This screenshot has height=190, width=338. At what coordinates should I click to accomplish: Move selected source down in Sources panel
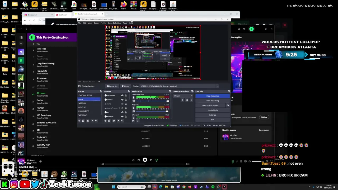[122, 121]
